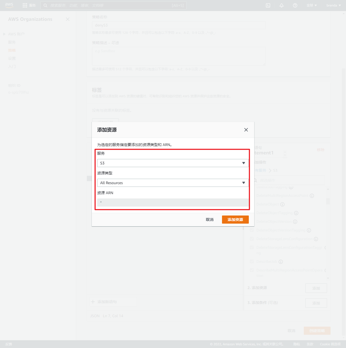Click the S3 breadcrumb in actions panel
Viewport: 346px width, 348px height.
coord(275,170)
